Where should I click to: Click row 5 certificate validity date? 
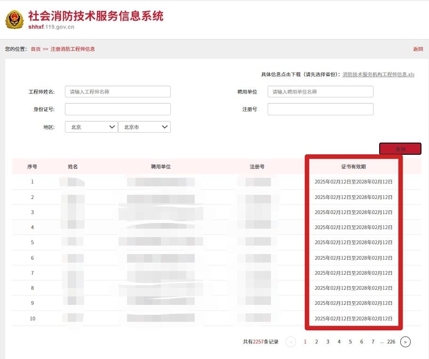coord(353,242)
